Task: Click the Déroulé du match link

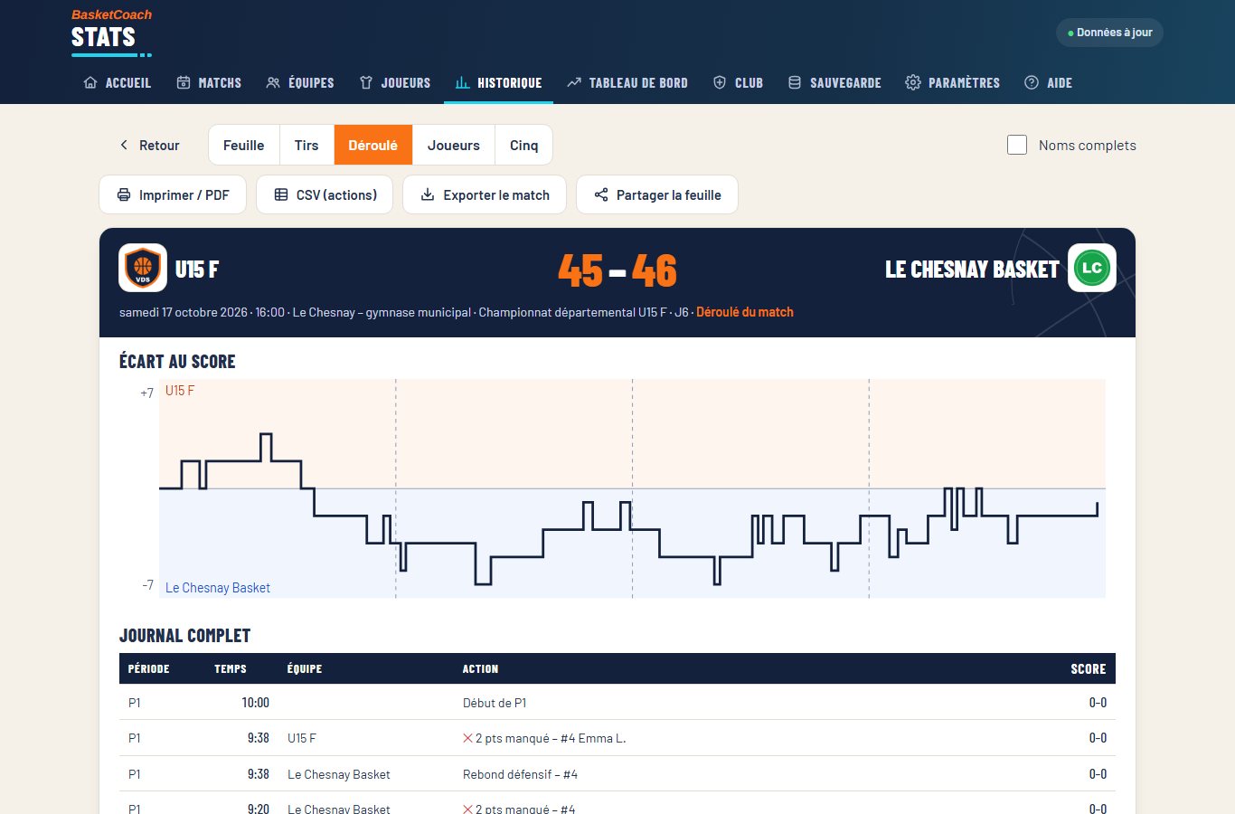Action: coord(745,312)
